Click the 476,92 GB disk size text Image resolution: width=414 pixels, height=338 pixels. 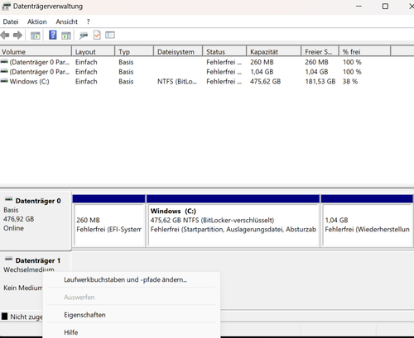point(19,219)
